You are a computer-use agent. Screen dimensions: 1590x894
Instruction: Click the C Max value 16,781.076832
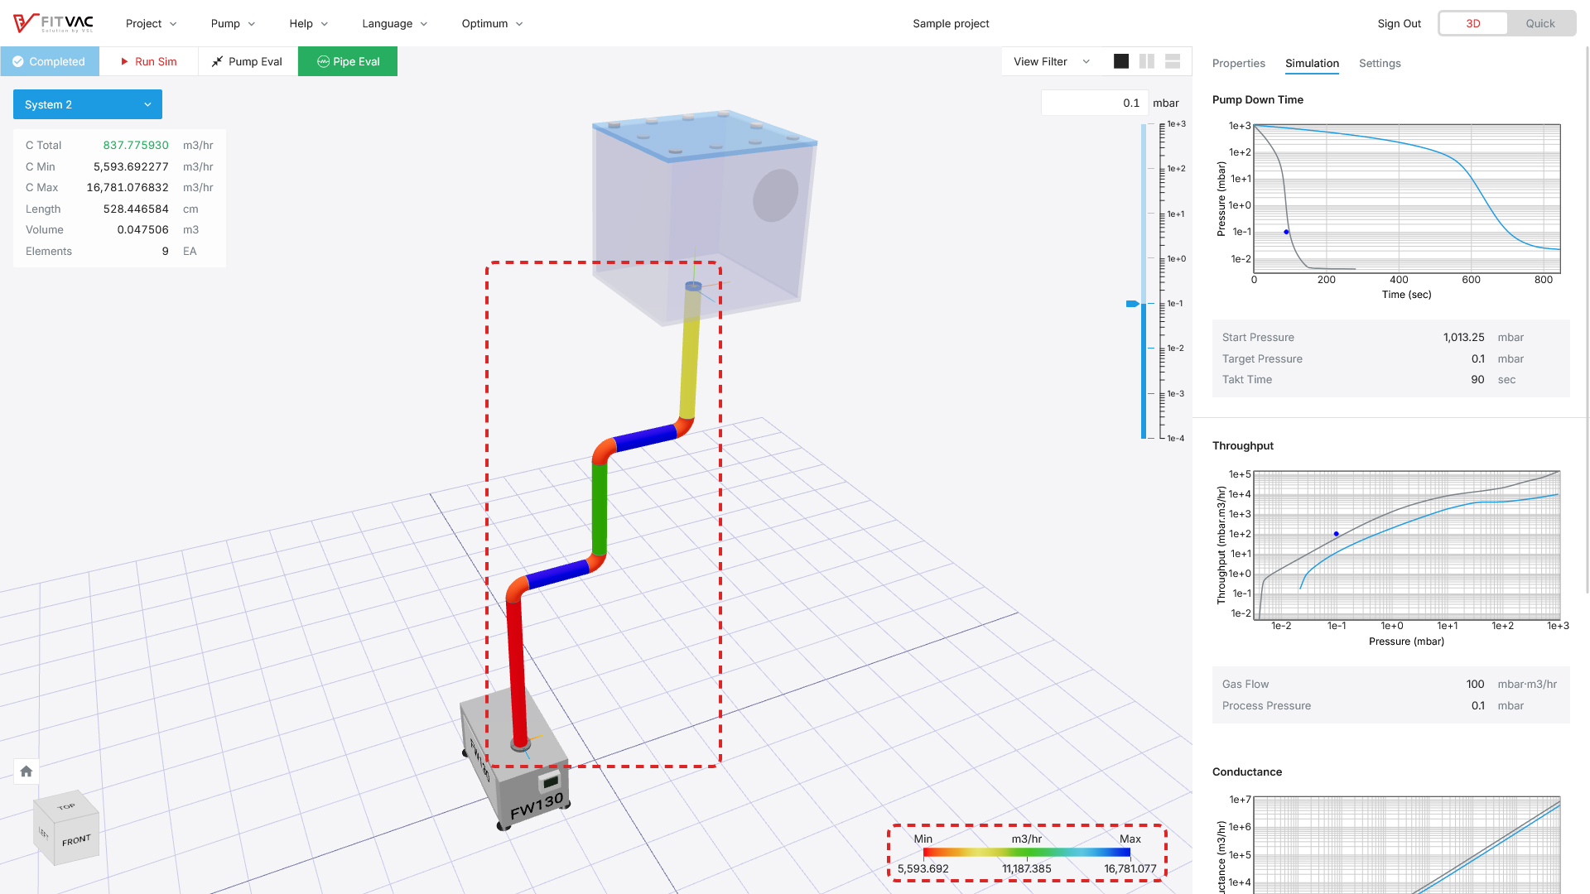coord(128,187)
